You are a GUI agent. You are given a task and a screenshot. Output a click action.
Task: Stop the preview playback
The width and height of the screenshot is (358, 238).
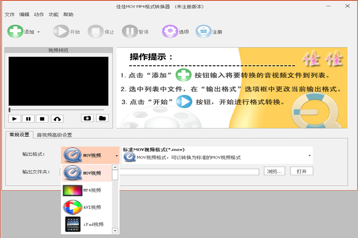click(42, 119)
